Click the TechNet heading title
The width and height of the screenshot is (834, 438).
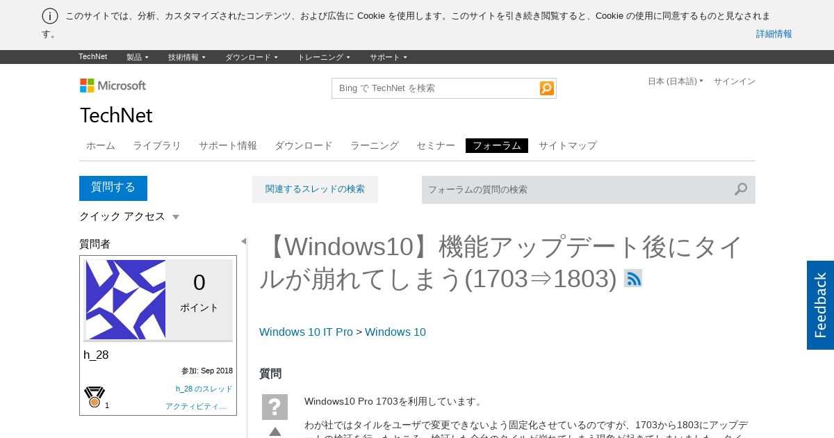click(116, 115)
